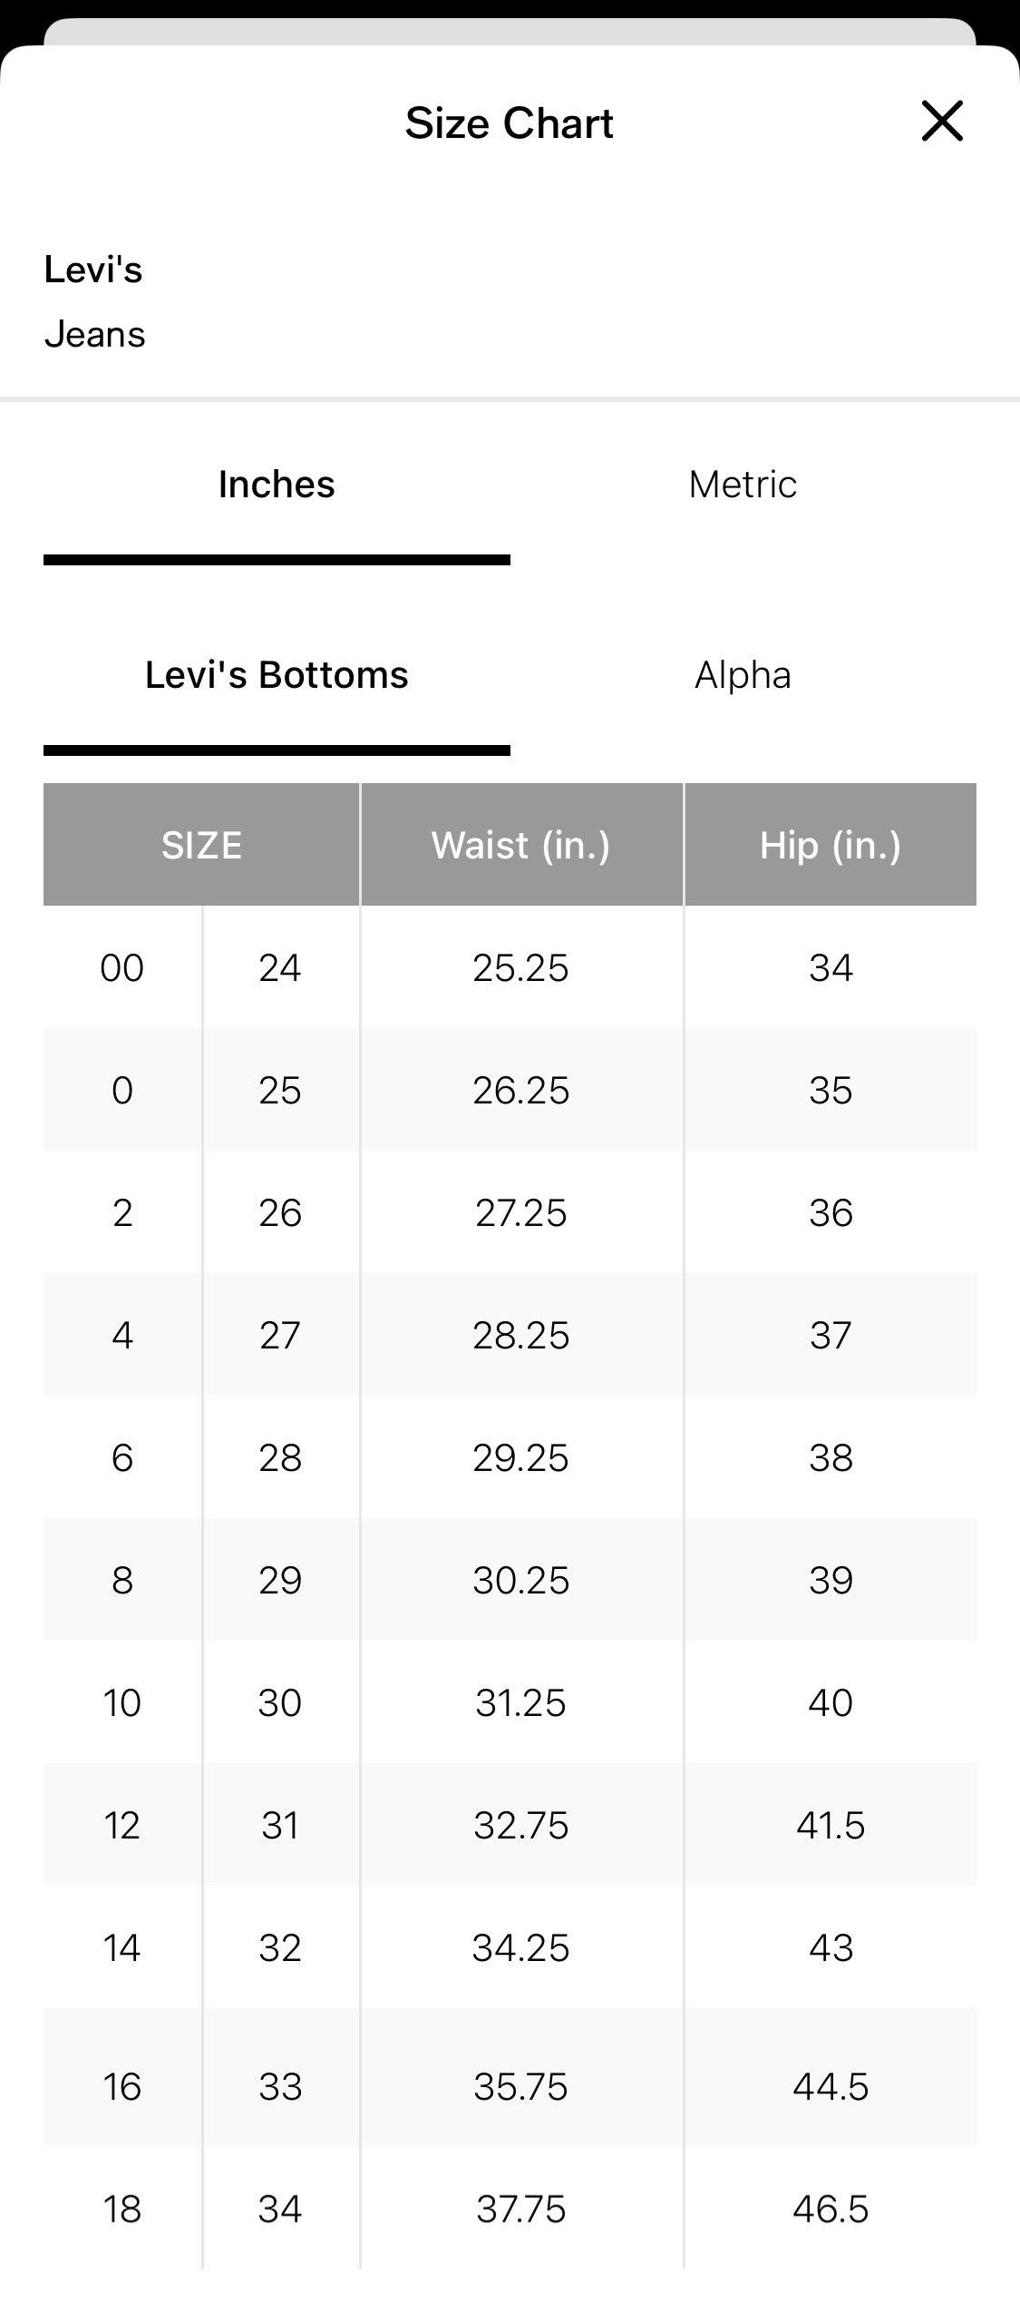Switch to the Metric units tab
1020x2314 pixels.
(x=743, y=485)
